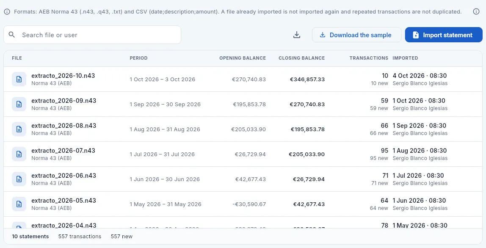The image size is (486, 248).
Task: Click the 557 transactions footer total
Action: (x=80, y=237)
